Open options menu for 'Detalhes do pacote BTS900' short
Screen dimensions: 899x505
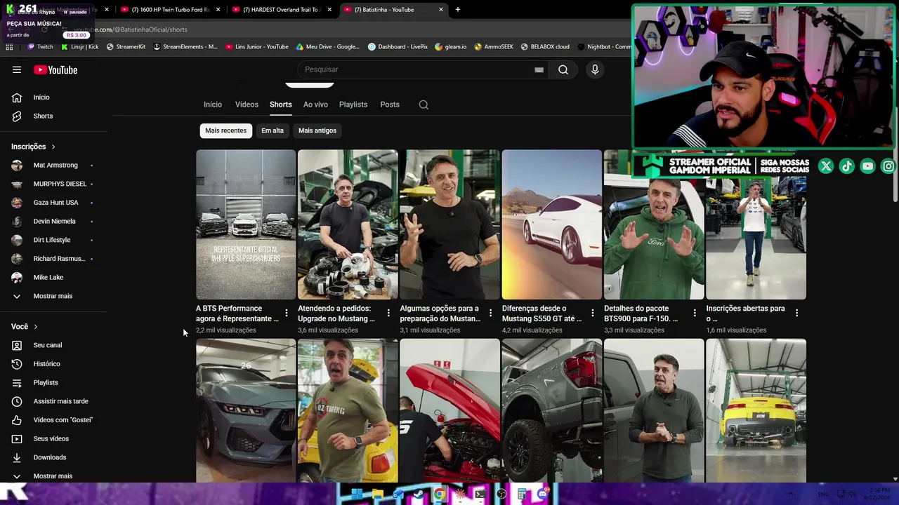tap(695, 313)
